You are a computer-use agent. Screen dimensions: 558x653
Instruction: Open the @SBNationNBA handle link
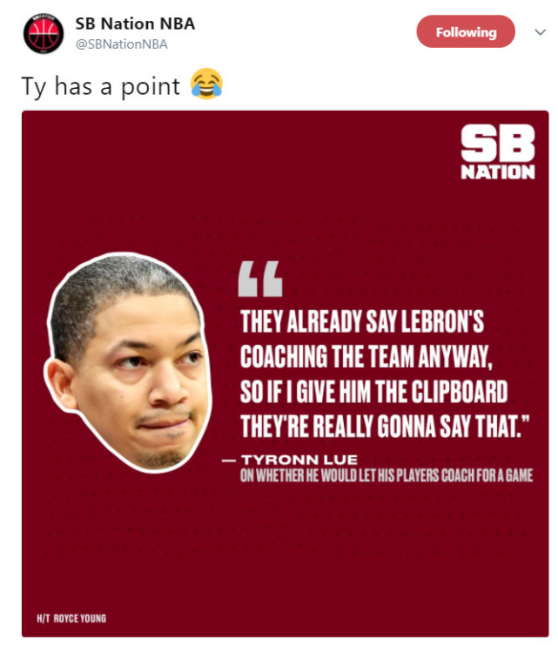pos(122,44)
